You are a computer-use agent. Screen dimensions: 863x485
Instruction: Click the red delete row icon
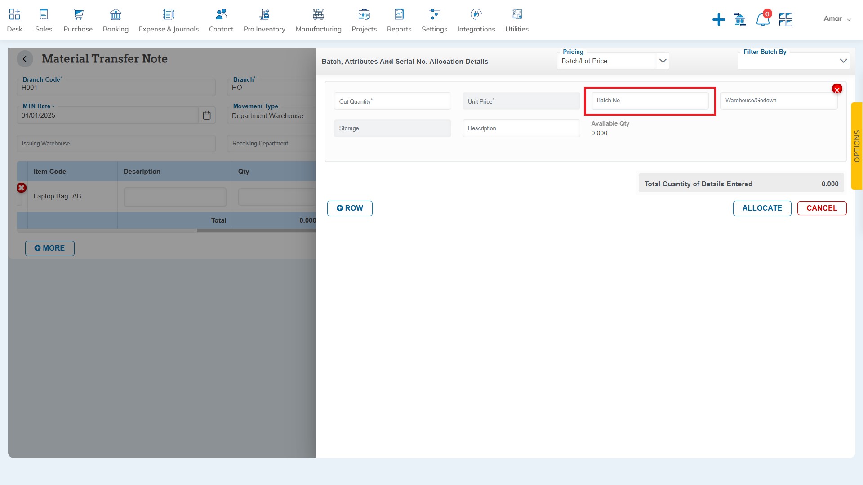click(21, 188)
